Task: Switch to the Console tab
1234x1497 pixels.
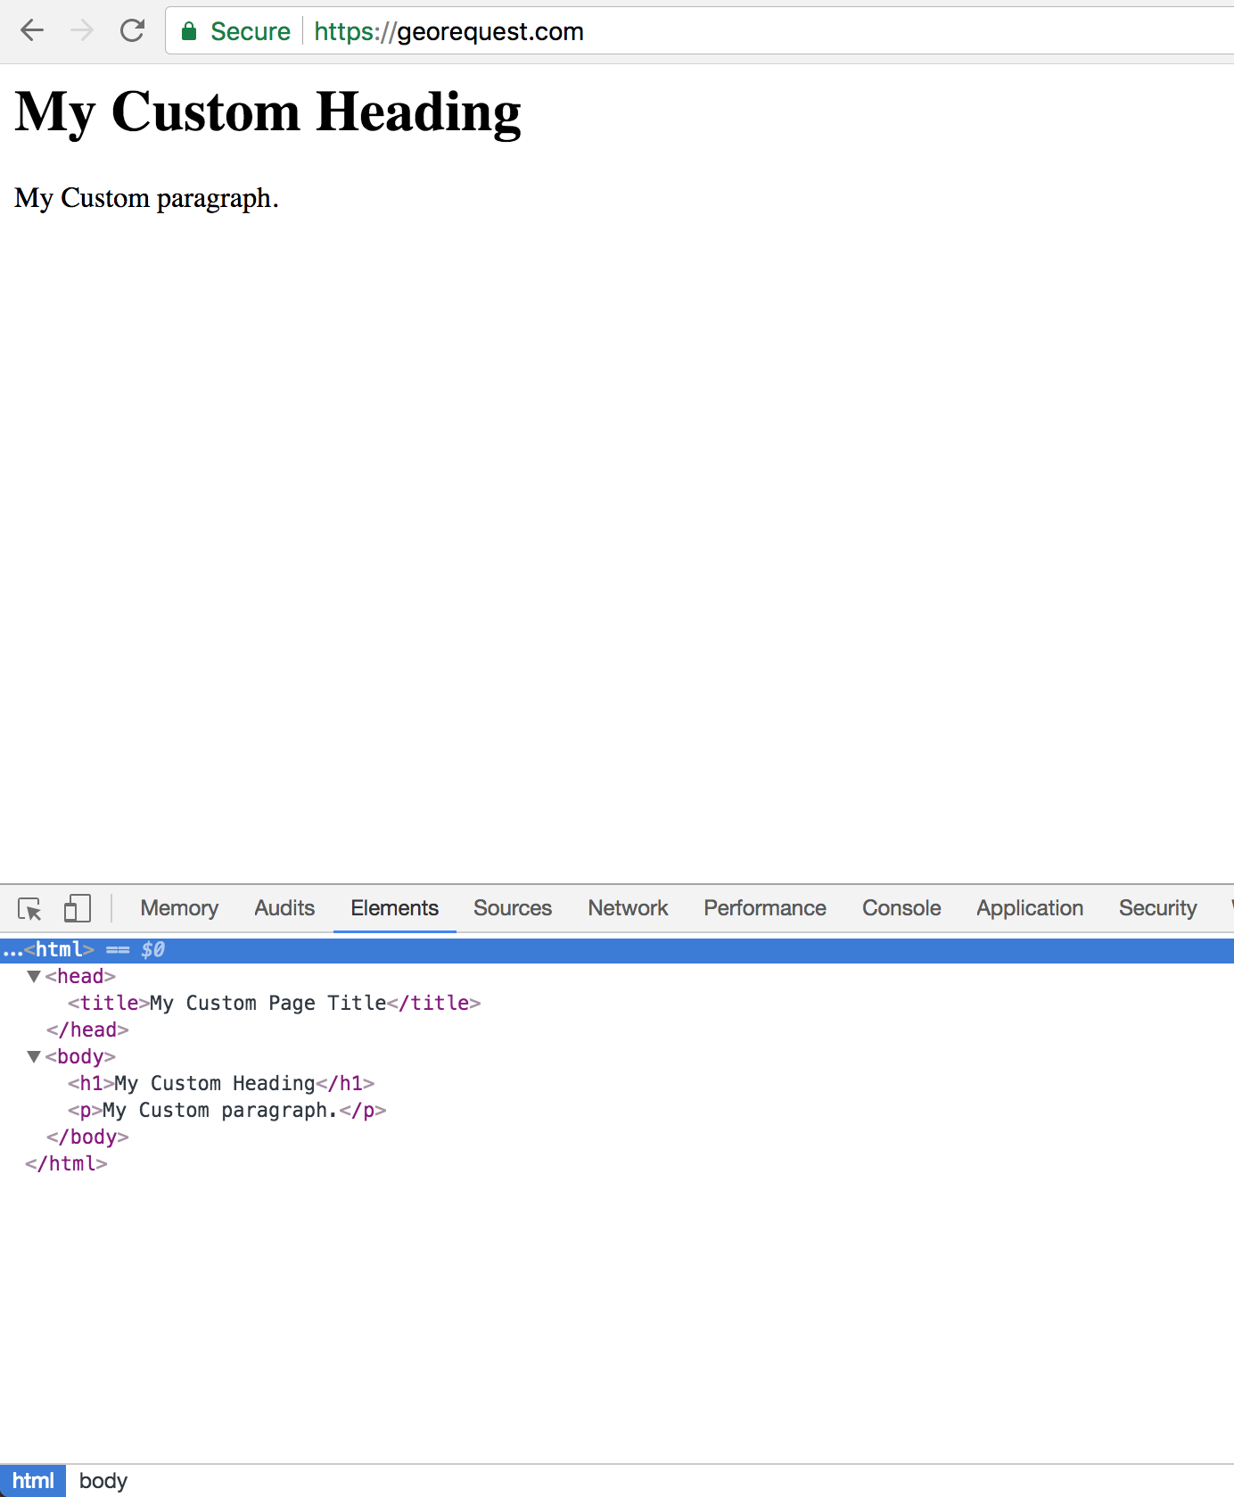Action: coord(901,908)
